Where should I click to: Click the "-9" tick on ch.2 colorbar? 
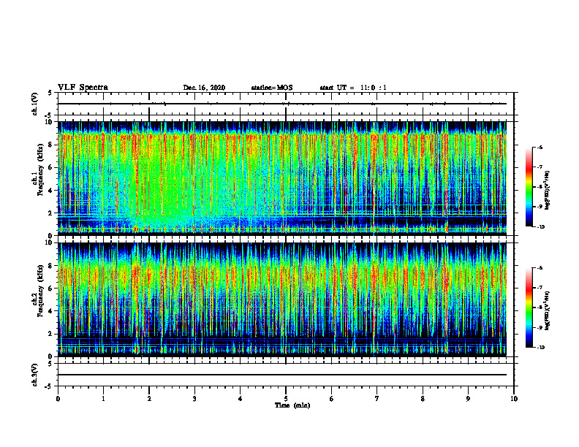click(540, 327)
